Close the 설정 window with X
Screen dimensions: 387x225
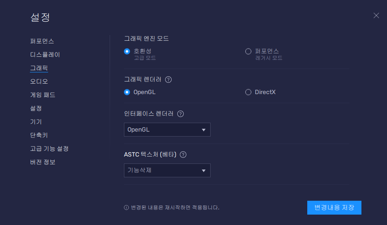click(376, 16)
